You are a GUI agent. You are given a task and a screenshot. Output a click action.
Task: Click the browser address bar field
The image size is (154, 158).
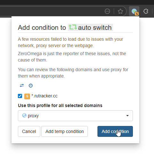coord(51,11)
